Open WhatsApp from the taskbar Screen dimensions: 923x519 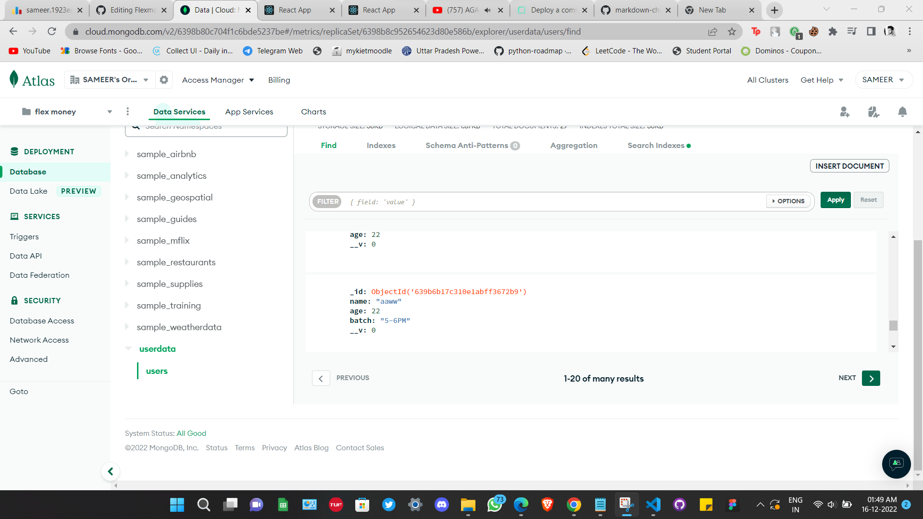point(495,505)
